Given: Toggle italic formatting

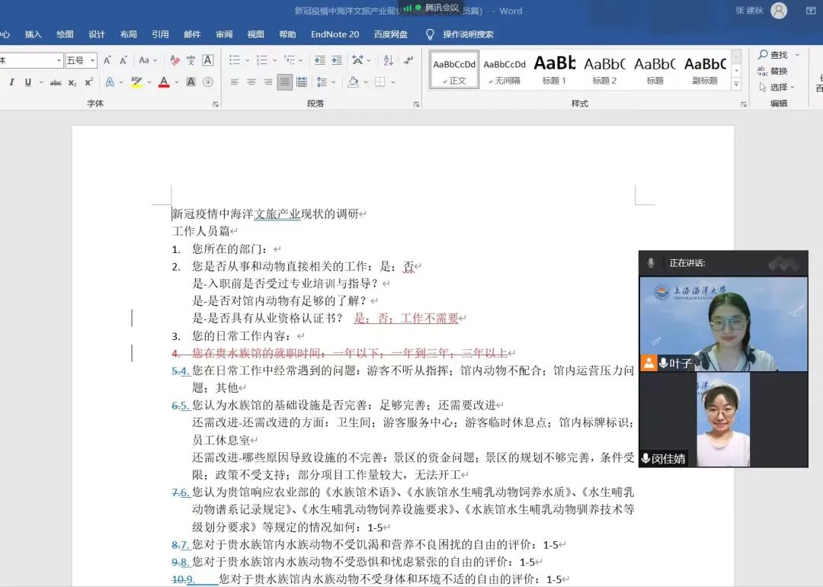Looking at the screenshot, I should coord(11,82).
